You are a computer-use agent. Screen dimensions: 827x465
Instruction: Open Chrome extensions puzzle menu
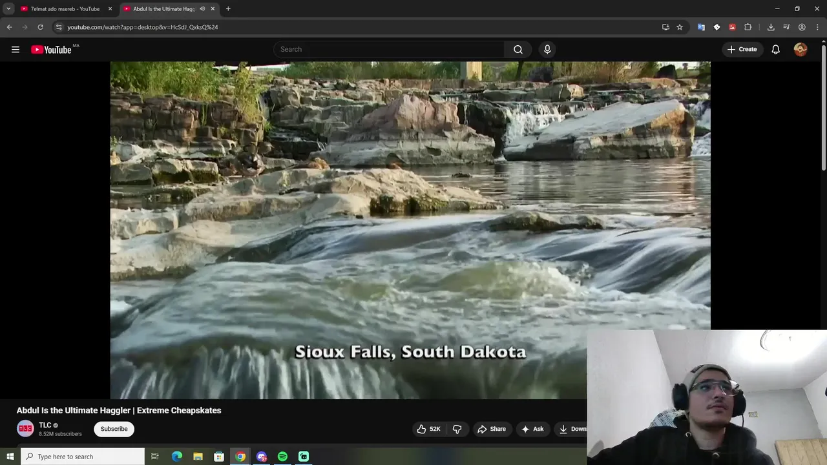coord(748,27)
